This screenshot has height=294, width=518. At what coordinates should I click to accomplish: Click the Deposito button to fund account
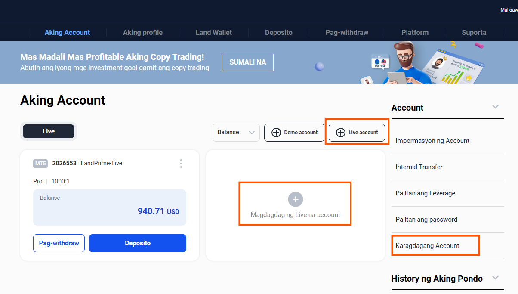coord(137,243)
